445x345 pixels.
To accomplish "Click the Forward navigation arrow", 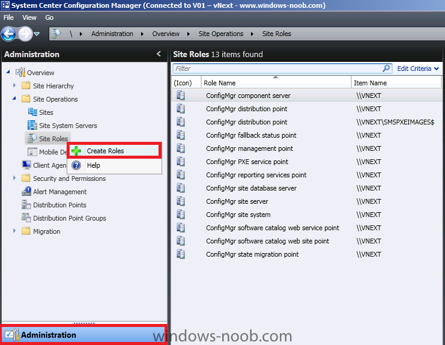I will (26, 34).
